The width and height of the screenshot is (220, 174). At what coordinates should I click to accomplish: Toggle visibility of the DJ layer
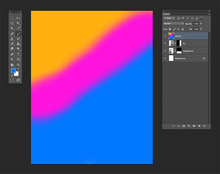pos(165,43)
